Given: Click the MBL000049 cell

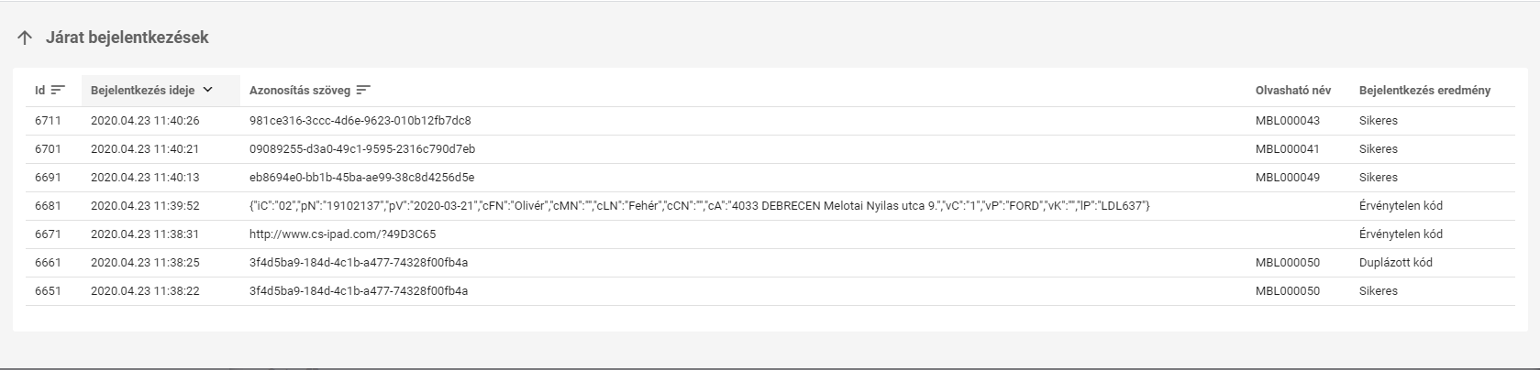Looking at the screenshot, I should (1287, 178).
